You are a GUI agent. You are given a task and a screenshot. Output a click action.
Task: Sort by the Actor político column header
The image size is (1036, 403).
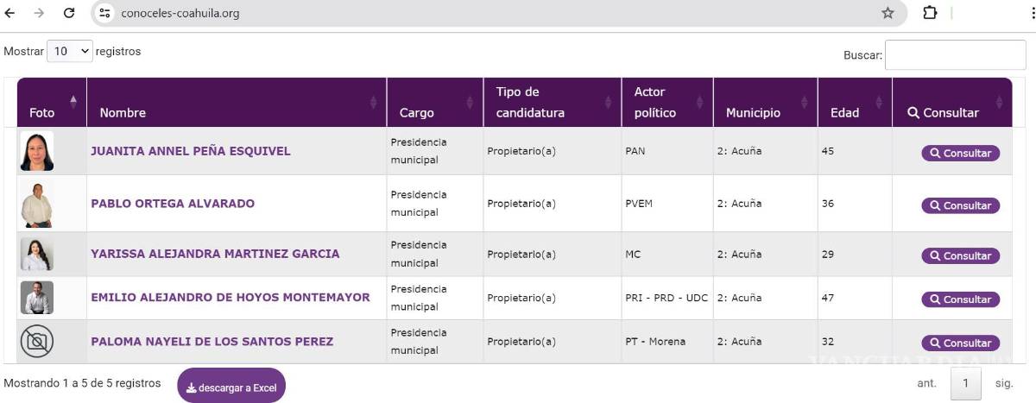pos(666,104)
